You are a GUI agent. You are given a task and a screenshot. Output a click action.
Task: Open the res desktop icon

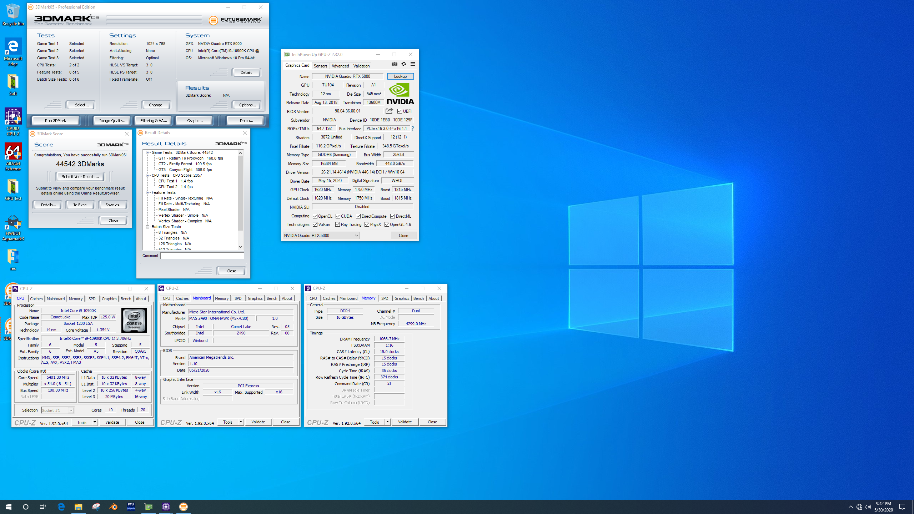[x=13, y=259]
